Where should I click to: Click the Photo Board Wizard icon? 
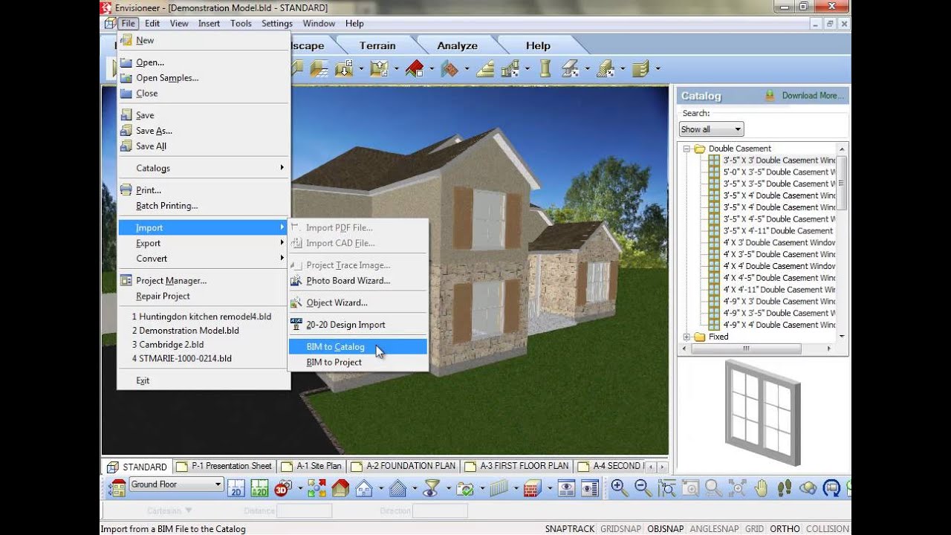[x=296, y=280]
